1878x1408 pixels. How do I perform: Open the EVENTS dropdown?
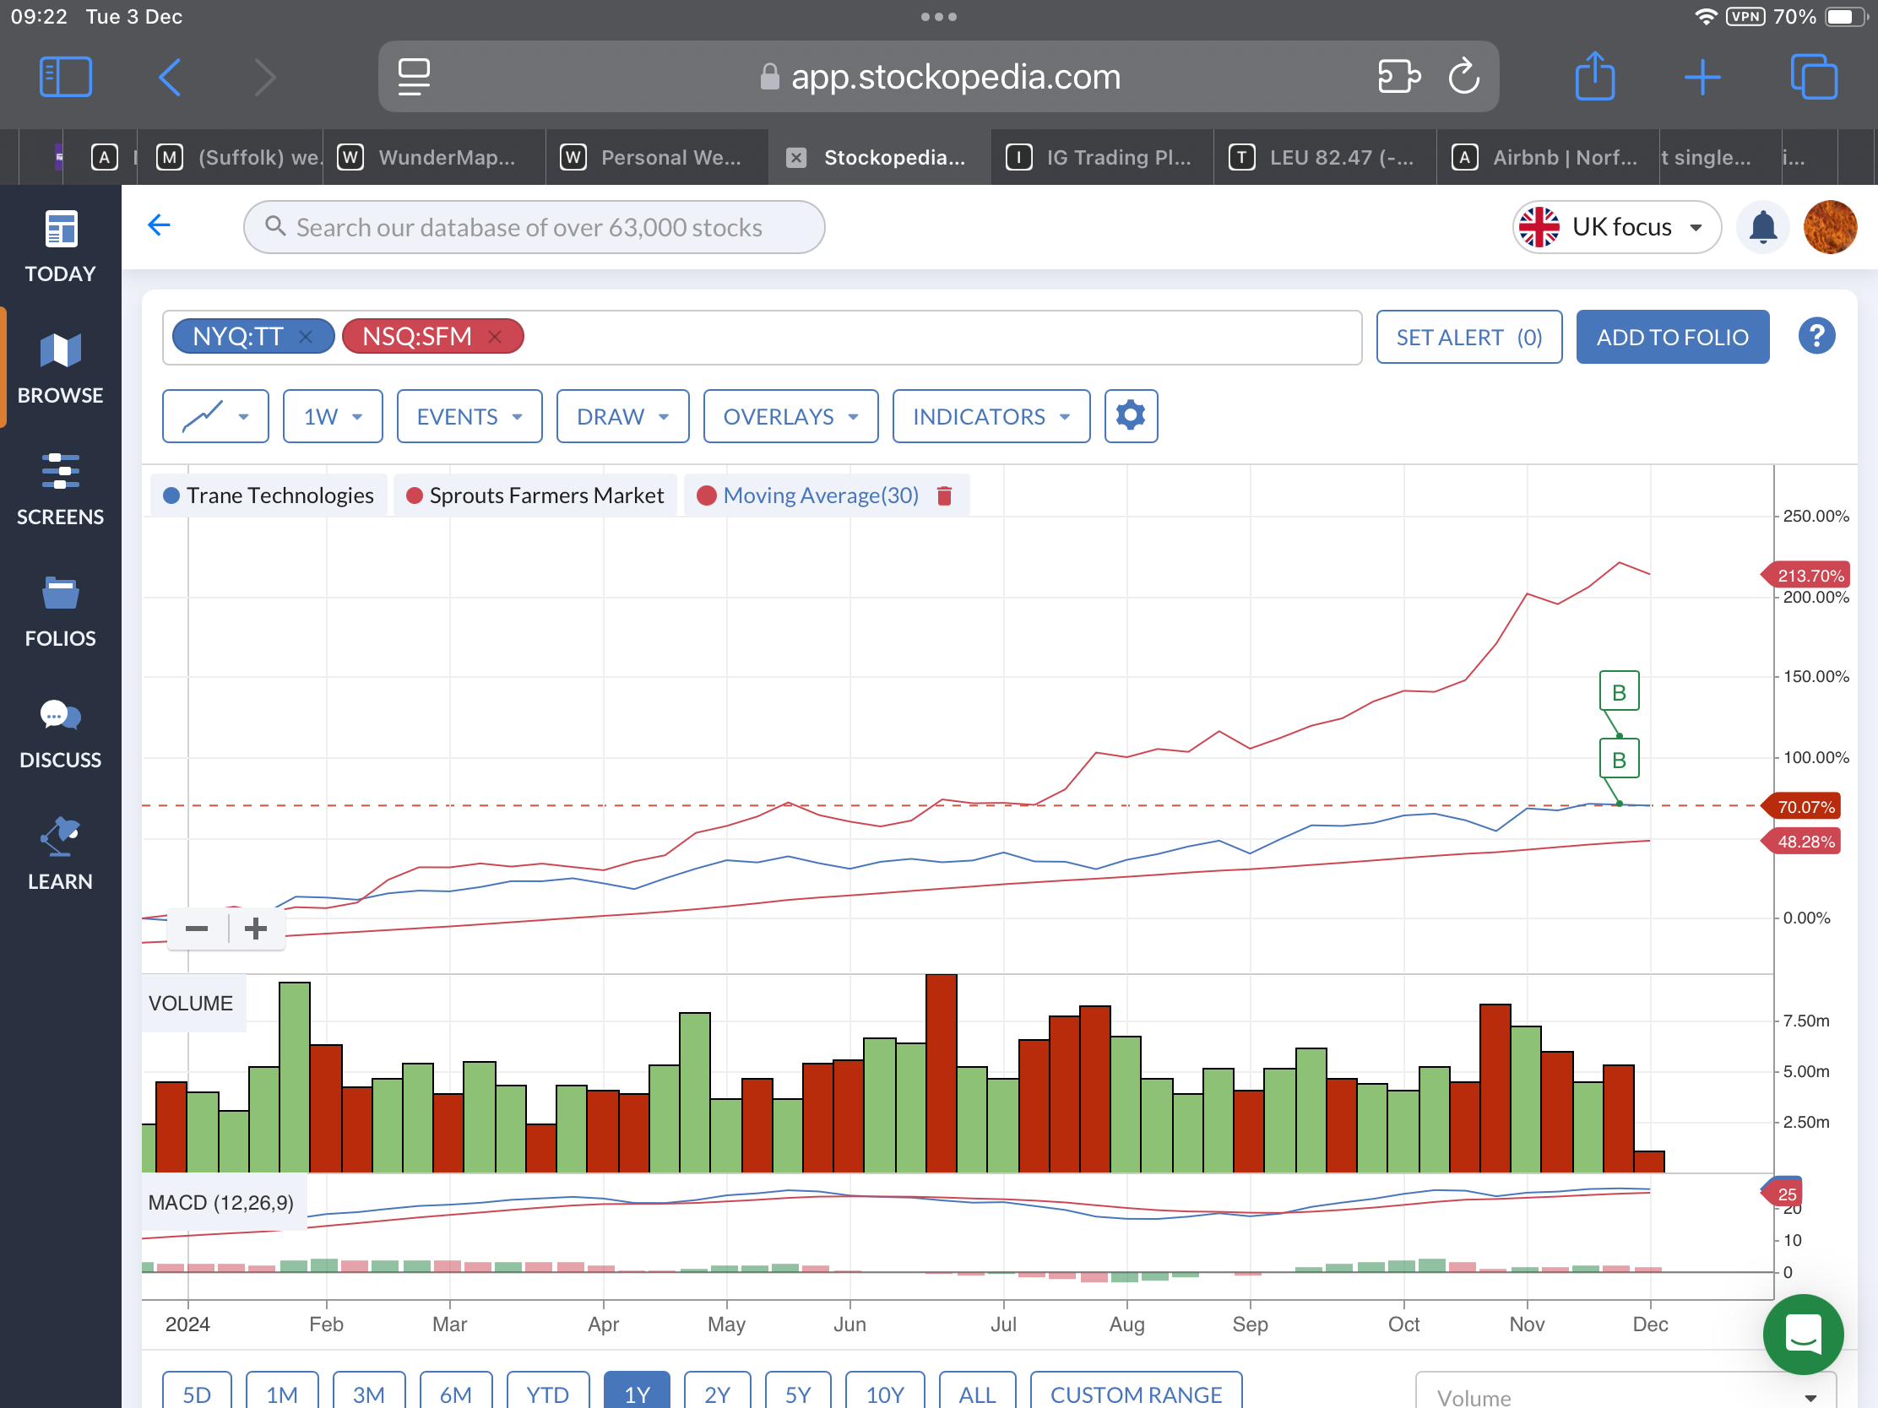click(x=469, y=416)
